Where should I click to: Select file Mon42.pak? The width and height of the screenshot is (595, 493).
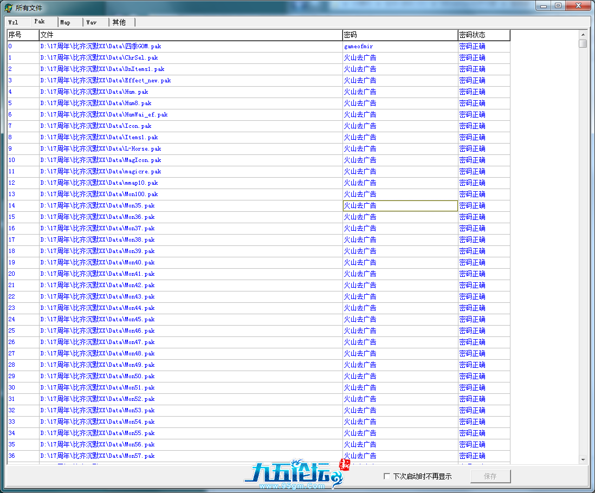191,285
